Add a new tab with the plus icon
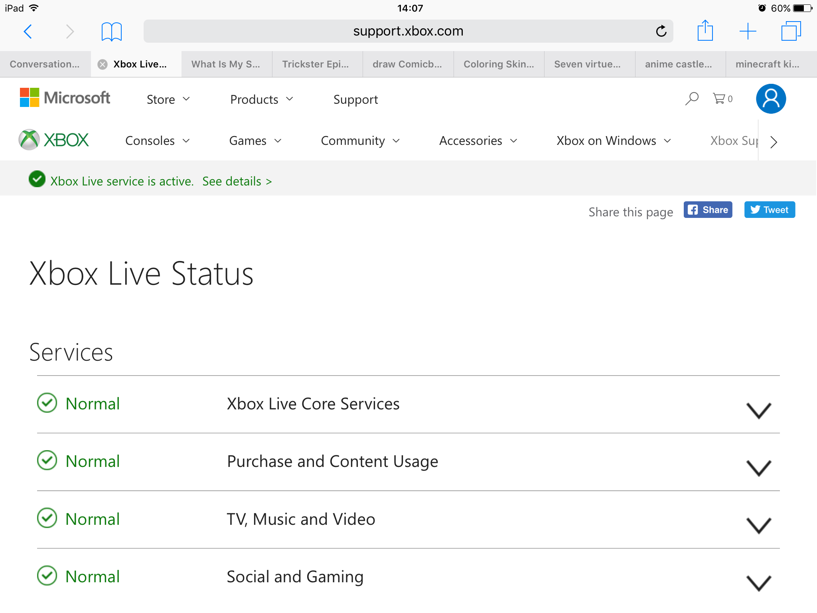Screen dimensions: 817x613 pos(748,31)
